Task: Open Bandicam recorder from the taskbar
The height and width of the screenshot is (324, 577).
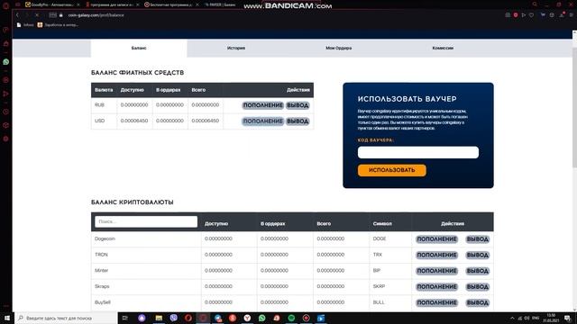Action: [307, 318]
